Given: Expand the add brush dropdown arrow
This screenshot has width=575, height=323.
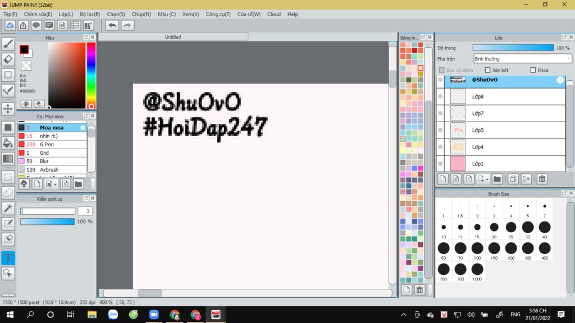Looking at the screenshot, I should [56, 184].
